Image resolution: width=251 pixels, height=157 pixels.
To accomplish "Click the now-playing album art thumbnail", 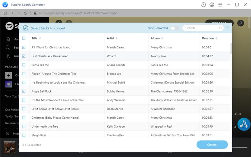I will click(x=10, y=147).
